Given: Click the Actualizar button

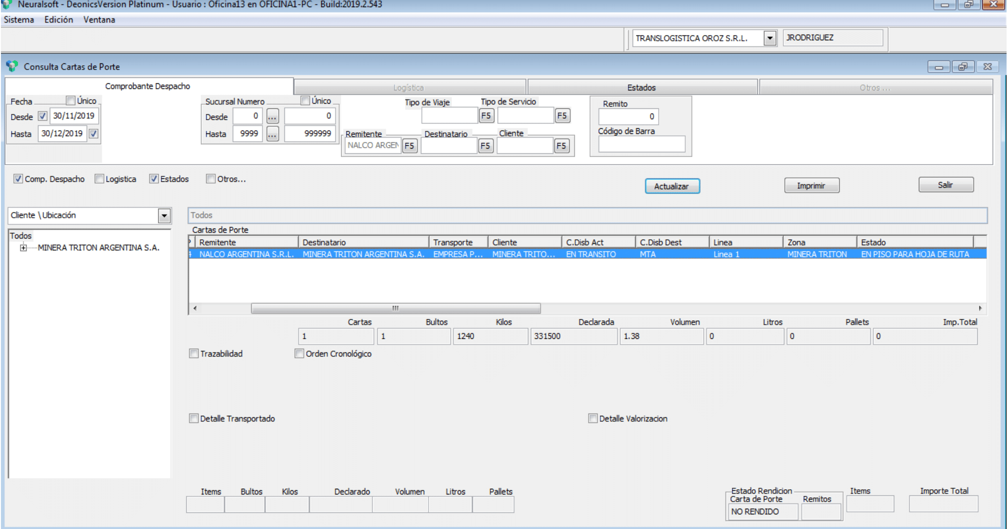Looking at the screenshot, I should point(671,186).
